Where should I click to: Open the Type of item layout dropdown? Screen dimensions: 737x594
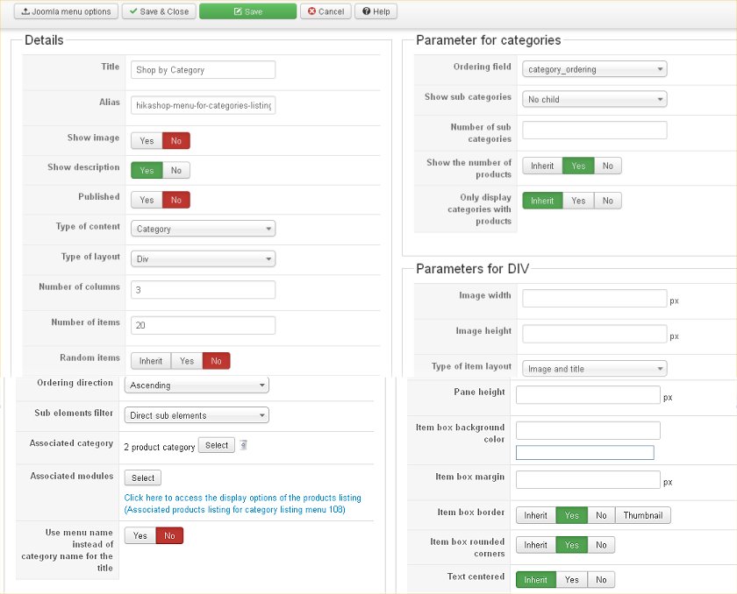tap(595, 369)
